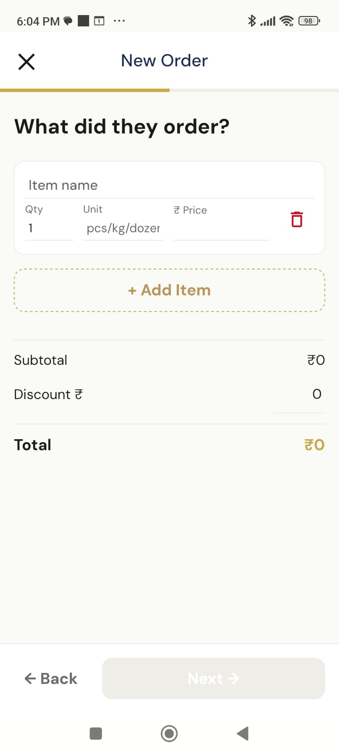Open recent apps square button
Image resolution: width=339 pixels, height=754 pixels.
click(x=96, y=733)
